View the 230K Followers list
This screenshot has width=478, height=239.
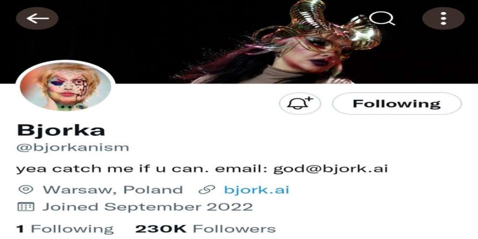(205, 229)
